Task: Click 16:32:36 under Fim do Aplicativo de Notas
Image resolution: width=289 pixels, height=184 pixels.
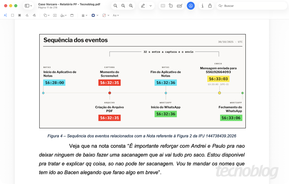Action: [x=166, y=83]
